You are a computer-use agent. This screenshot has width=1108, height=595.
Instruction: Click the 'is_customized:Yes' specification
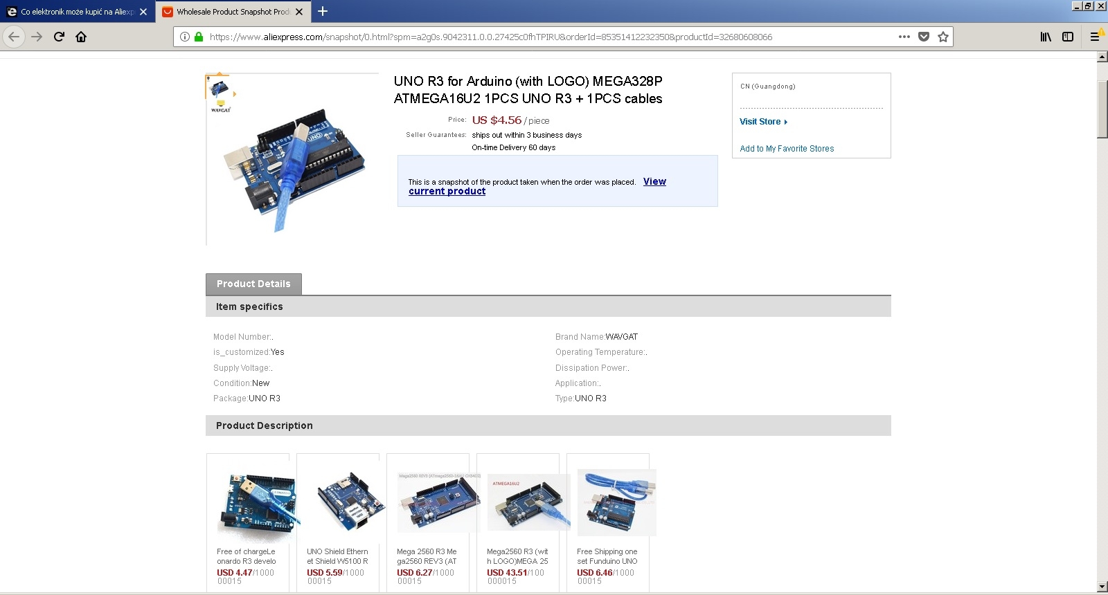249,352
